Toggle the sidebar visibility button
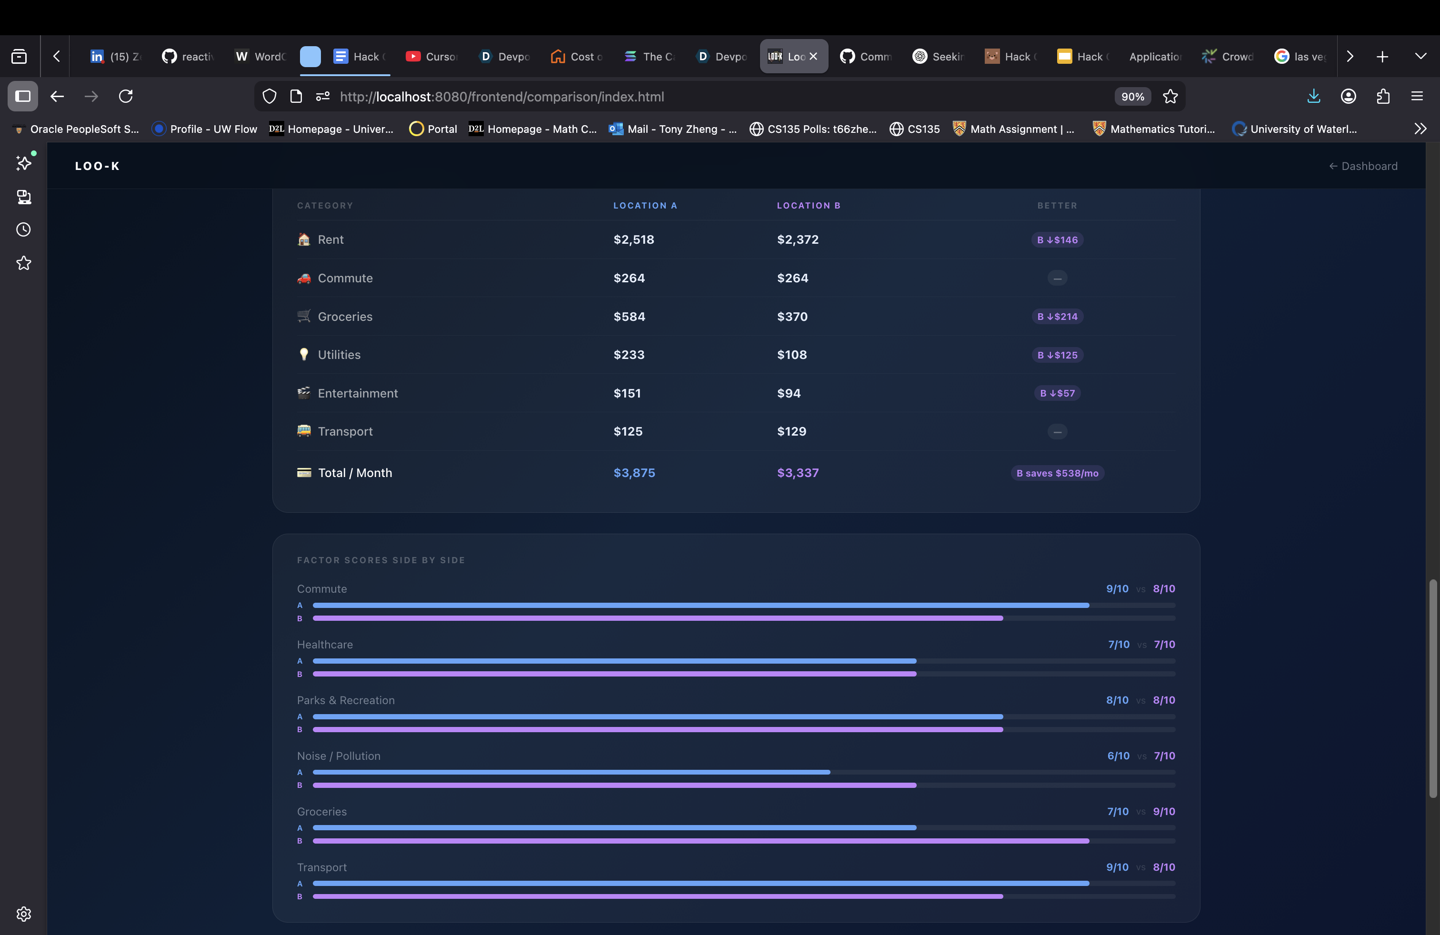Viewport: 1440px width, 935px height. click(x=23, y=96)
